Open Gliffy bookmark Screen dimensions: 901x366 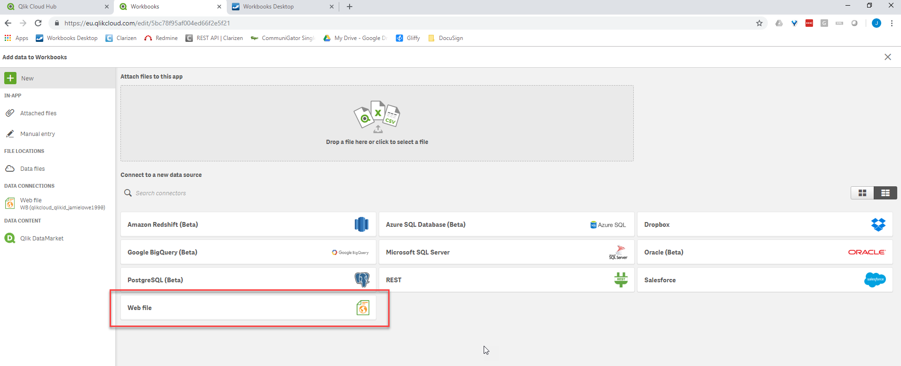pyautogui.click(x=408, y=38)
